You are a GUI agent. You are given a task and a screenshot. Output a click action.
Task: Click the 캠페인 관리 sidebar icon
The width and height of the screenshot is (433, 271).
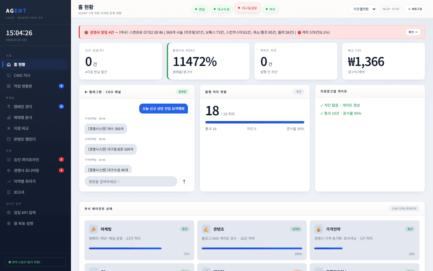pyautogui.click(x=9, y=107)
